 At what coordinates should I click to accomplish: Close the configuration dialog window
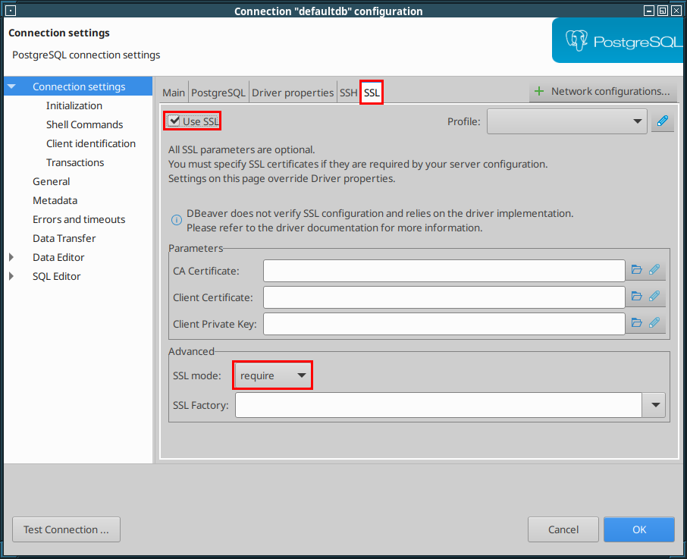click(676, 11)
